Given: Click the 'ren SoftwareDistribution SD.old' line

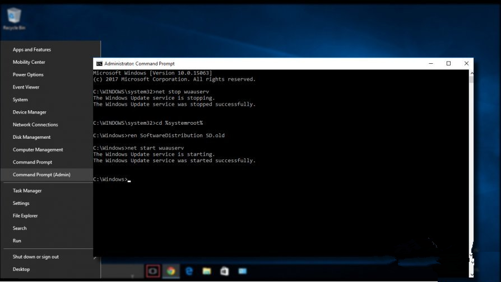Looking at the screenshot, I should click(159, 135).
